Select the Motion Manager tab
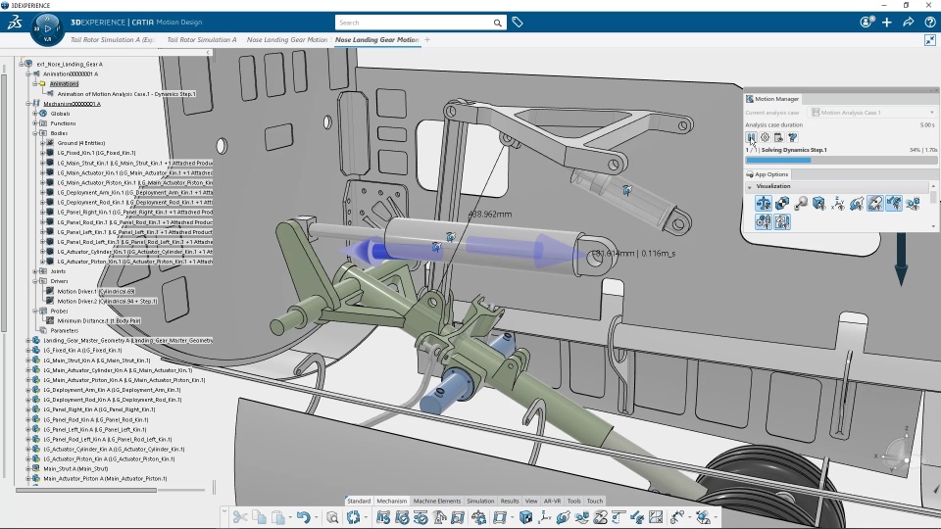This screenshot has height=529, width=941. coord(772,99)
